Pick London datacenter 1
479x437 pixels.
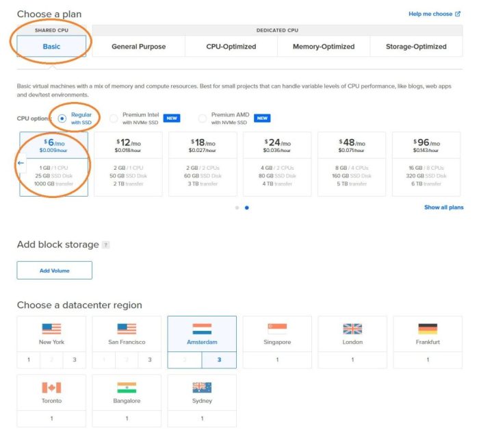pos(352,360)
